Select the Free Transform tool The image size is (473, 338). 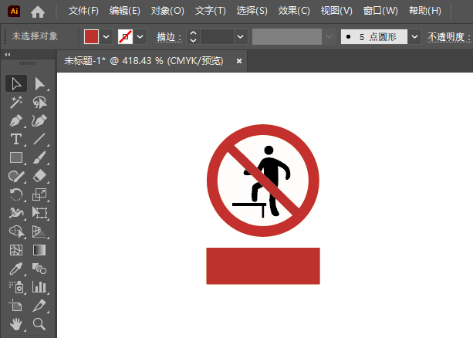click(39, 213)
